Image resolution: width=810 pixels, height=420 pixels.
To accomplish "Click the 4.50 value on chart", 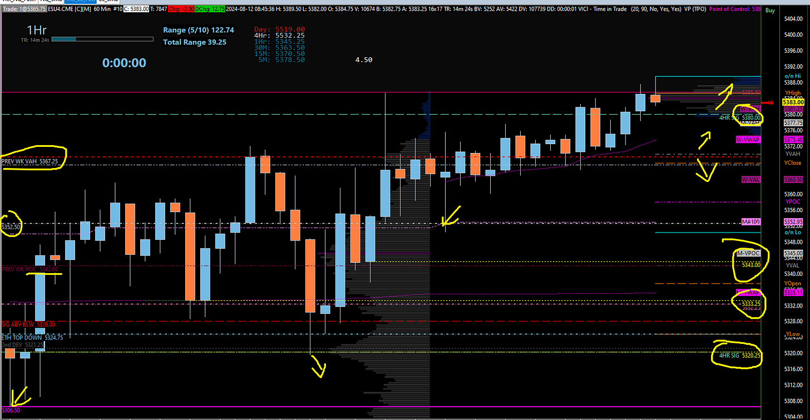I will [363, 60].
